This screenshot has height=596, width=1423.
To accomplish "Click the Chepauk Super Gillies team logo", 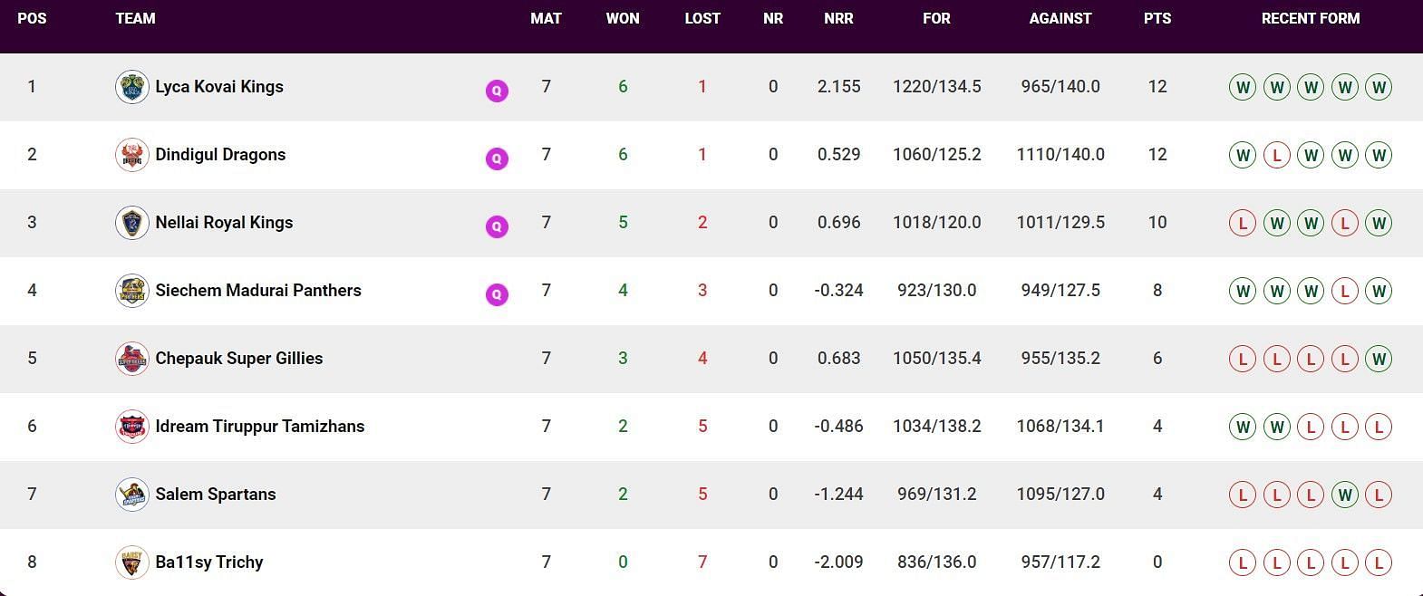I will pos(132,359).
